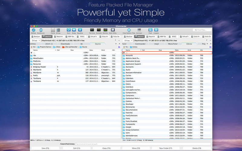Image resolution: width=242 pixels, height=151 pixels.
Task: Launch Disk Utility from the toolbar
Action: (113, 30)
